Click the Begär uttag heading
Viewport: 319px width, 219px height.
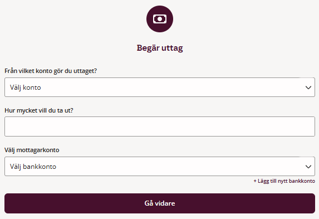pyautogui.click(x=160, y=48)
